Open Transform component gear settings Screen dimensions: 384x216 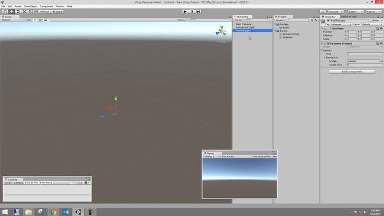tap(382, 28)
